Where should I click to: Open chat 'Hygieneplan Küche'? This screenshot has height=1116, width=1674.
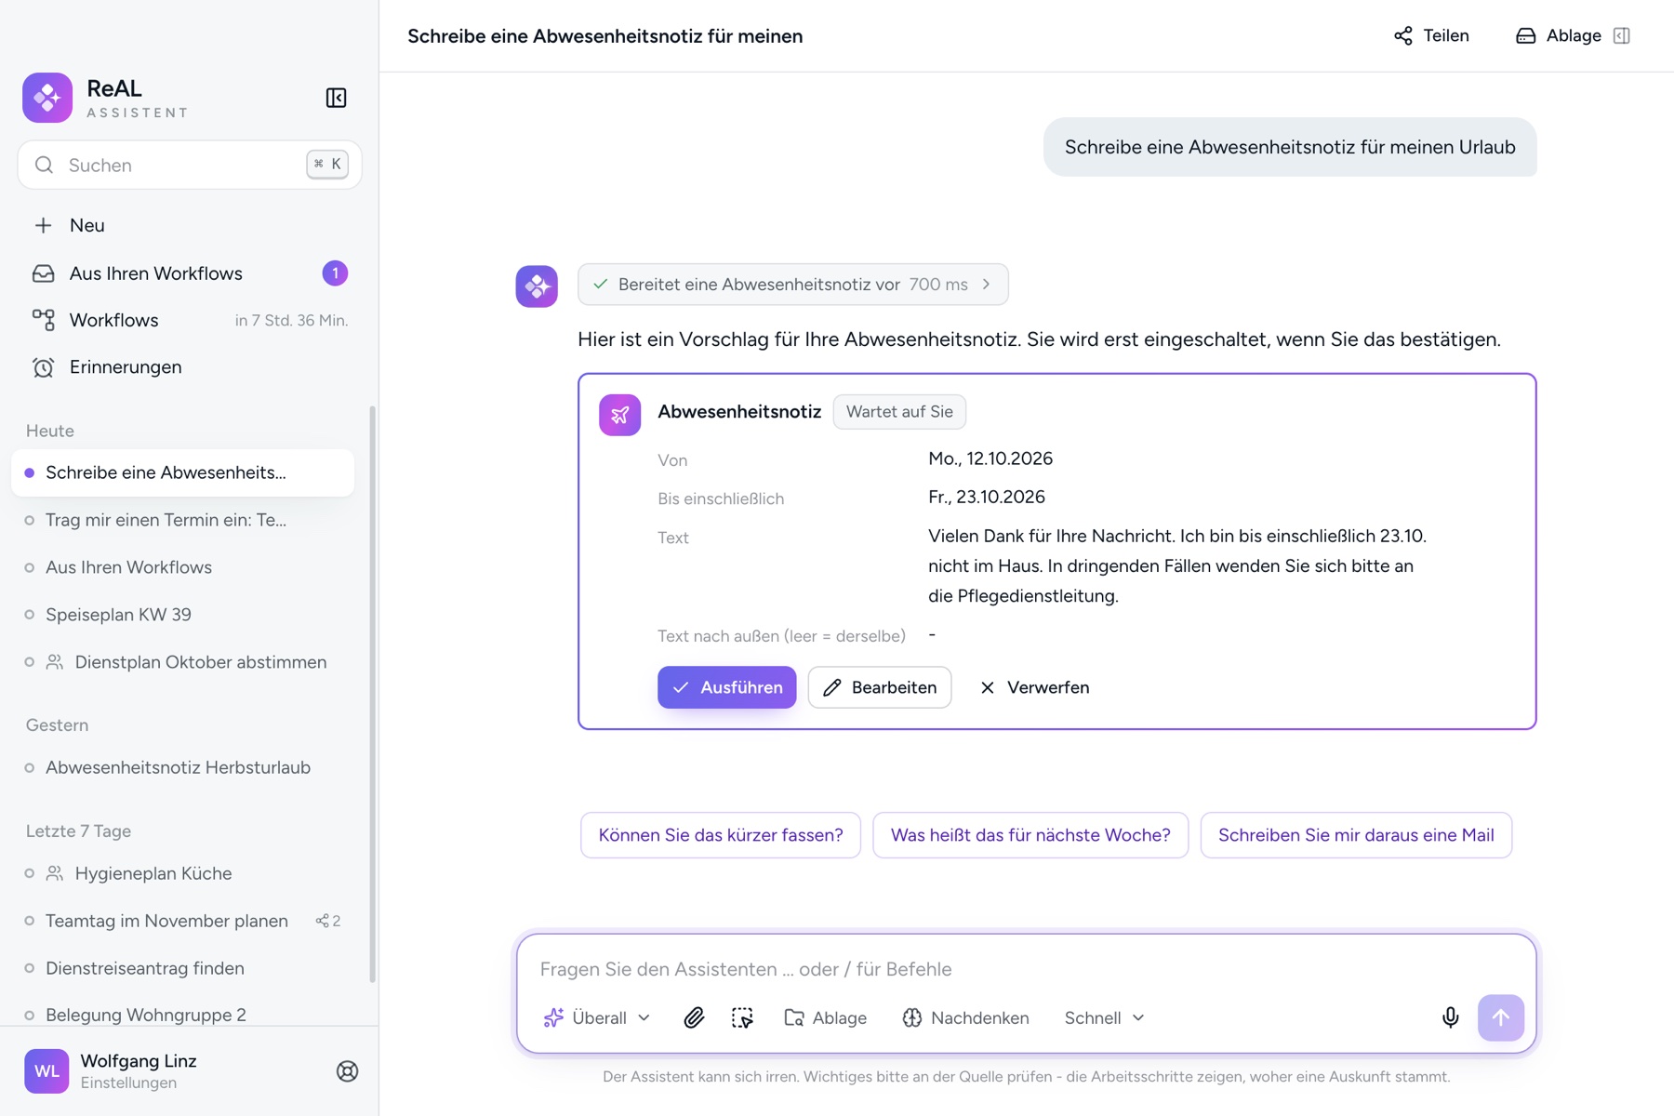[182, 873]
